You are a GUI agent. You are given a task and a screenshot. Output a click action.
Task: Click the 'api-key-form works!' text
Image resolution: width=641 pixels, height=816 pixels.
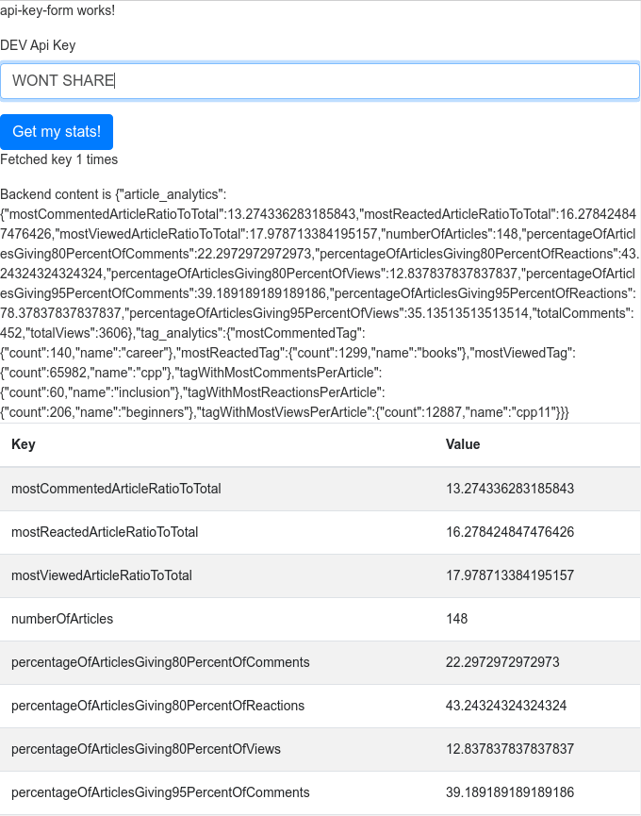pyautogui.click(x=58, y=9)
